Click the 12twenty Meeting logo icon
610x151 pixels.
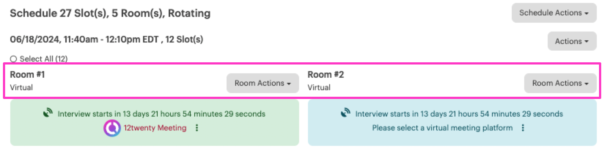pos(112,128)
